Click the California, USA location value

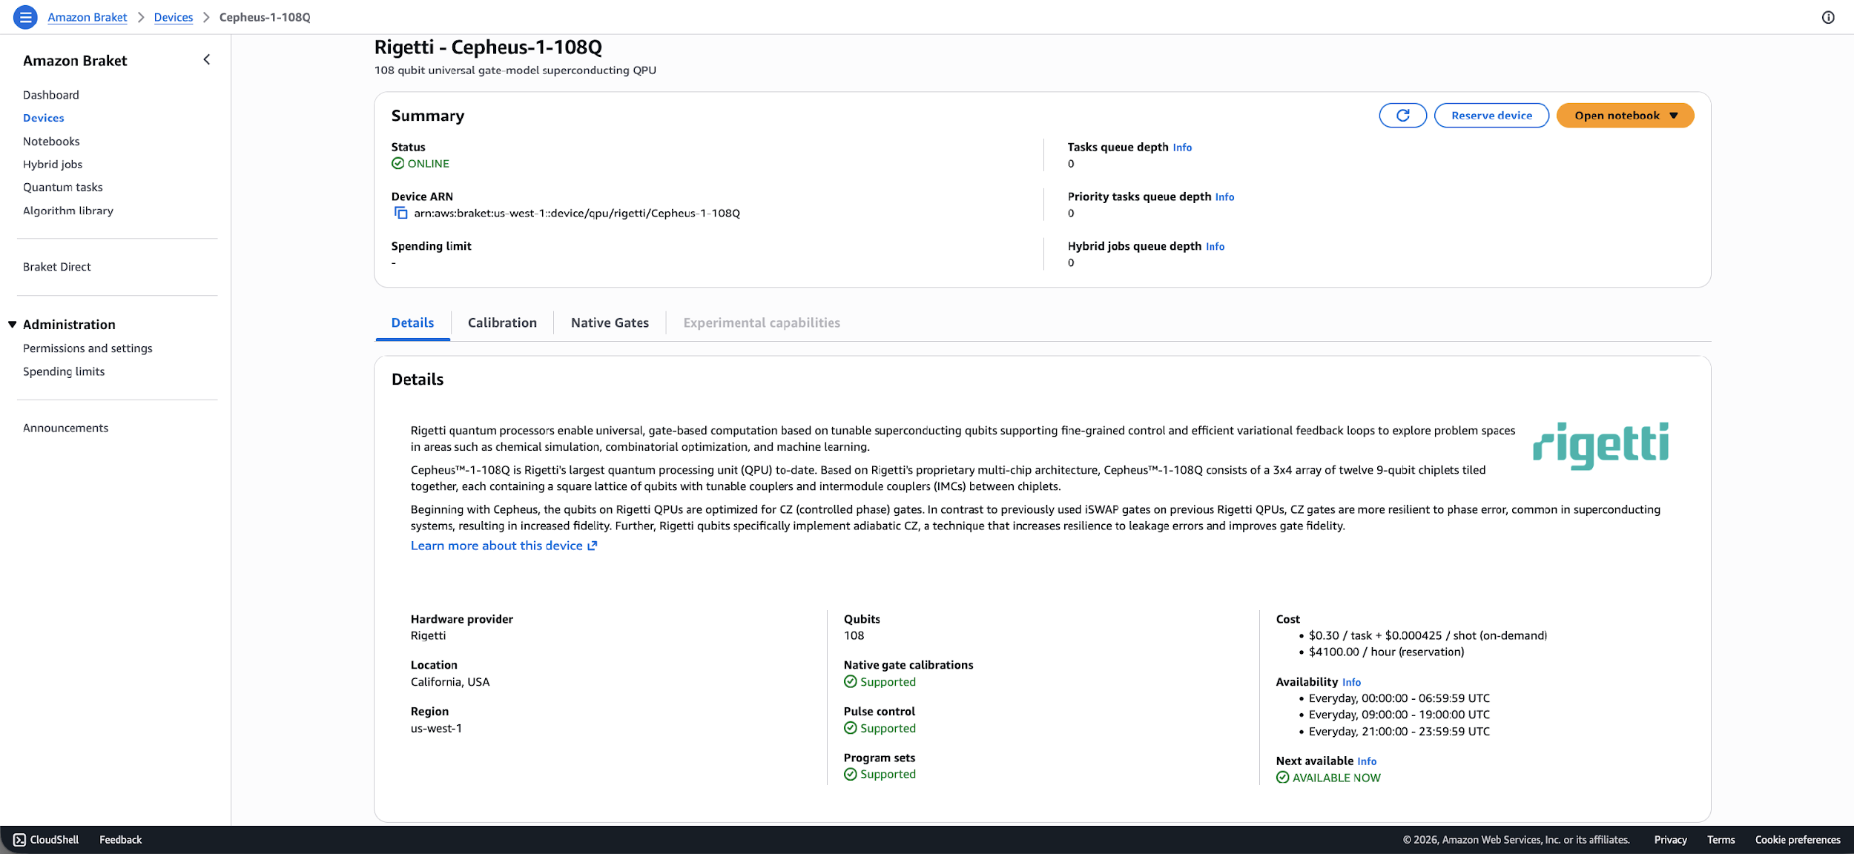coord(450,683)
